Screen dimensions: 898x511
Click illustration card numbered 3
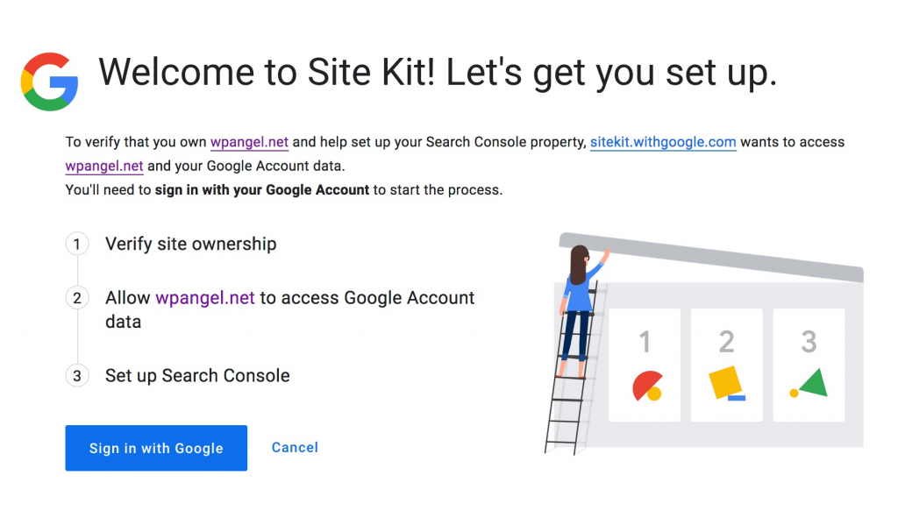[x=809, y=366]
